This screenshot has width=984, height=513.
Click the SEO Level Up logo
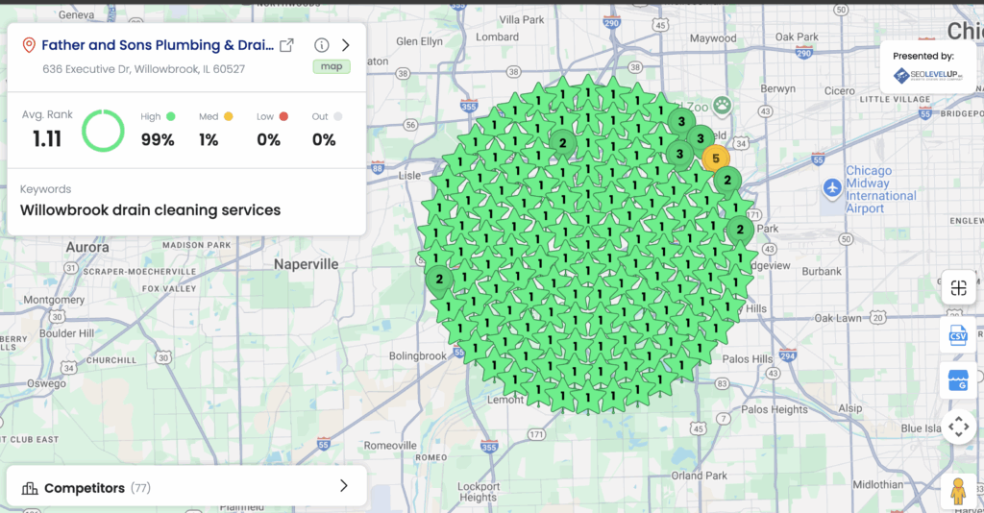[x=929, y=75]
